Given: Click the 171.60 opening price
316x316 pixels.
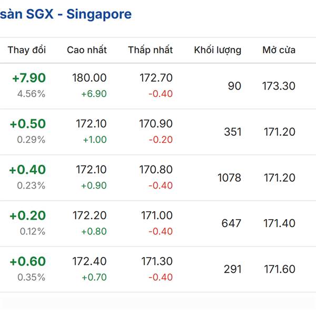Looking at the screenshot, I should point(280,269).
